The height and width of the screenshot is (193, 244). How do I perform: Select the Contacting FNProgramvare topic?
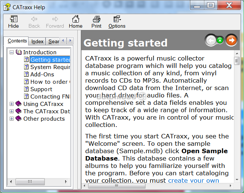click(x=50, y=96)
